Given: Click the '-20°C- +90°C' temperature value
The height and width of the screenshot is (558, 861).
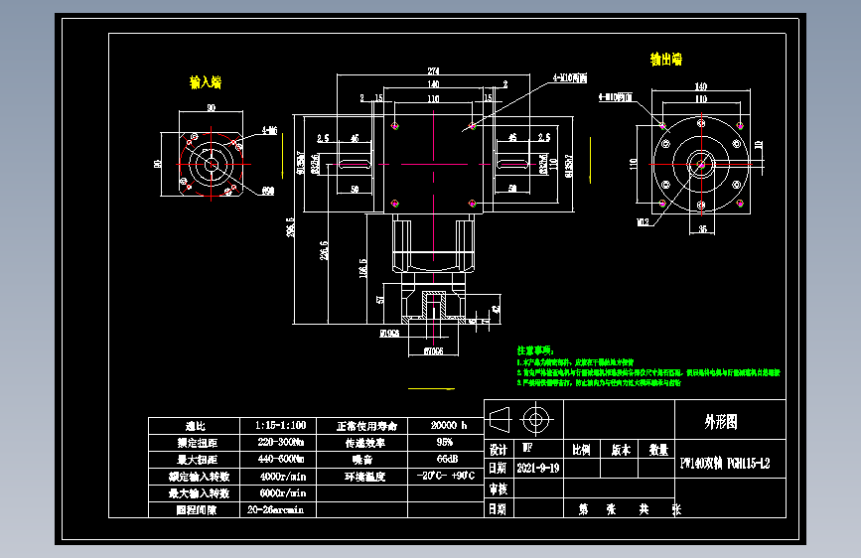Looking at the screenshot, I should pos(446,477).
